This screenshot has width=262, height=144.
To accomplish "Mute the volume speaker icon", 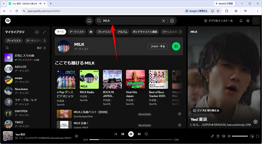I will (x=229, y=136).
